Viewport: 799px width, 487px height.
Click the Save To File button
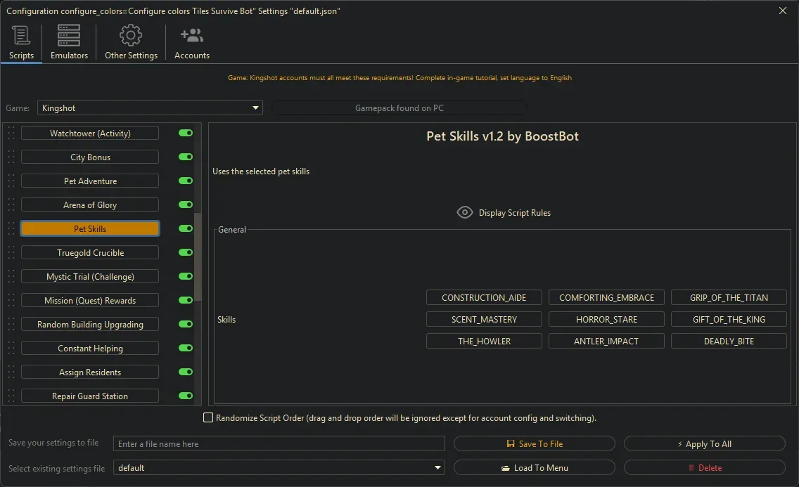pyautogui.click(x=534, y=444)
